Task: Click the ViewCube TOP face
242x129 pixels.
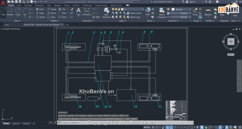Action: (231, 42)
